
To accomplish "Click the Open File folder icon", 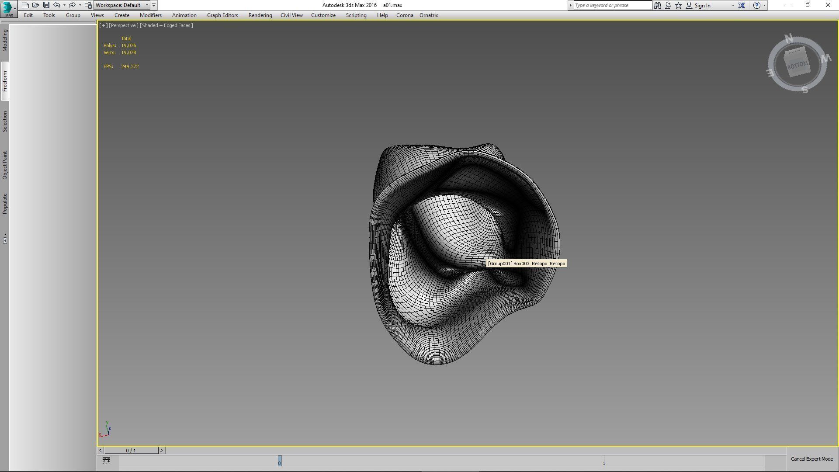I will [x=36, y=5].
